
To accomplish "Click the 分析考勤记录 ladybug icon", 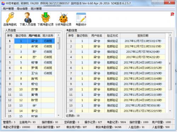I will pyautogui.click(x=63, y=18).
